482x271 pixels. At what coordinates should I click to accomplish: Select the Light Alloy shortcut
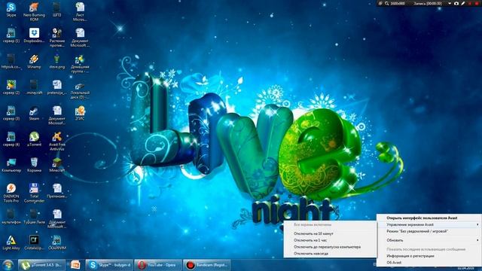click(x=11, y=242)
